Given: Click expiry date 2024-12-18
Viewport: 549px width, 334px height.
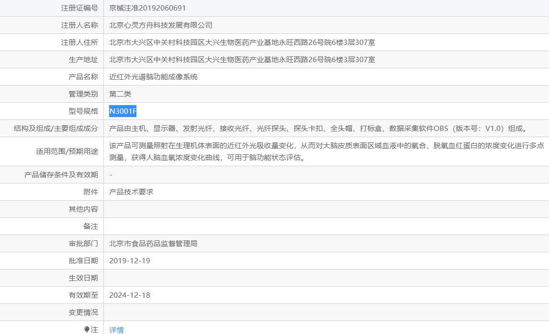Looking at the screenshot, I should click(x=130, y=295).
